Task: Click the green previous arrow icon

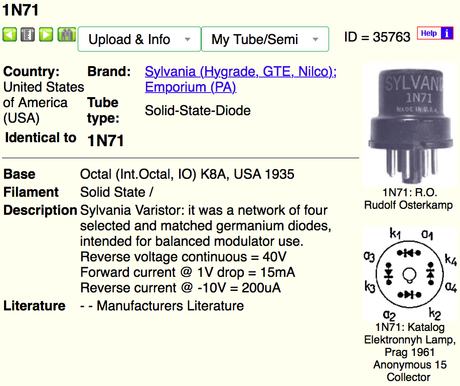Action: [x=10, y=35]
